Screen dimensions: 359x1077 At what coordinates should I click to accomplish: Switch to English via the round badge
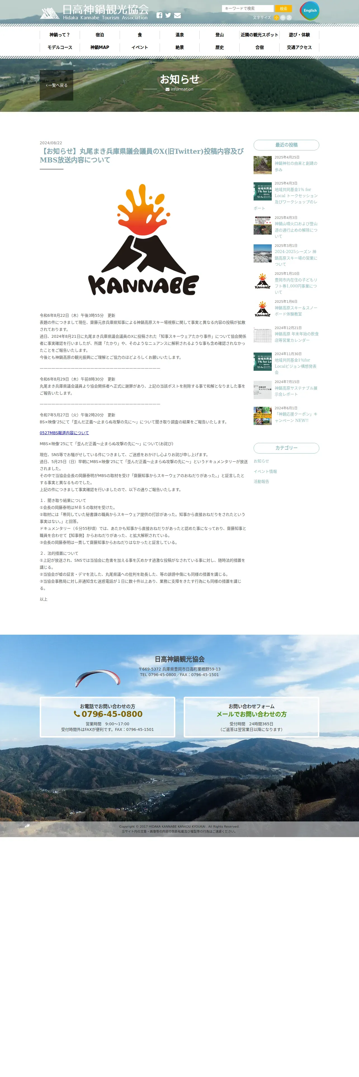click(x=310, y=10)
